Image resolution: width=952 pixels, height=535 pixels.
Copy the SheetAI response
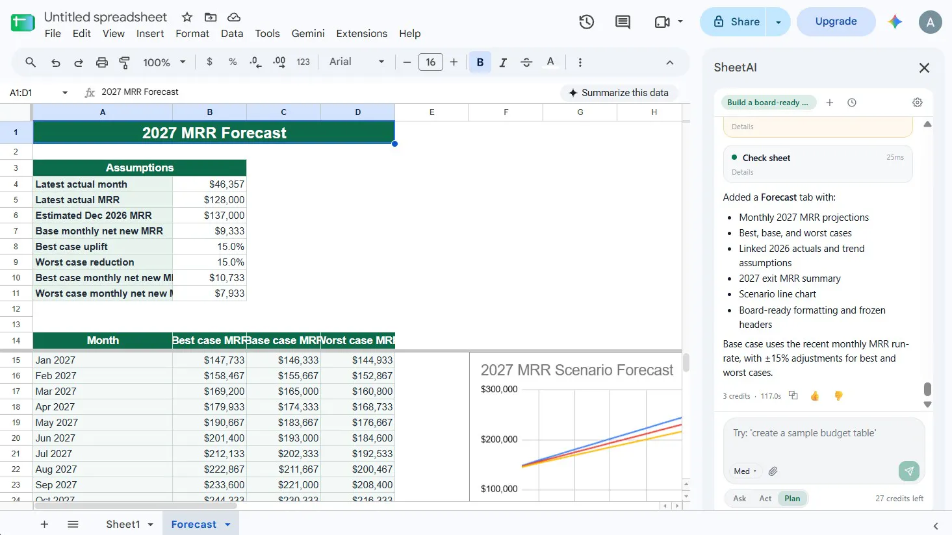[793, 395]
